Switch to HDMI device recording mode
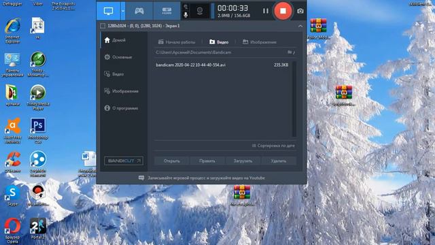435x245 pixels. coord(167,11)
